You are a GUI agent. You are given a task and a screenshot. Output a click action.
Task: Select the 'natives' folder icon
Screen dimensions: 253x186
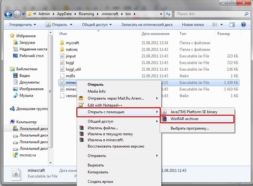click(62, 49)
